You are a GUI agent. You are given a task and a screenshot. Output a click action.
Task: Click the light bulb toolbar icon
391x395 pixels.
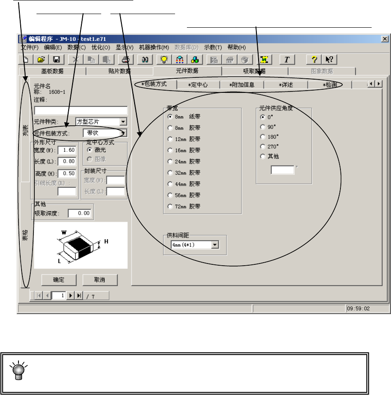[164, 59]
